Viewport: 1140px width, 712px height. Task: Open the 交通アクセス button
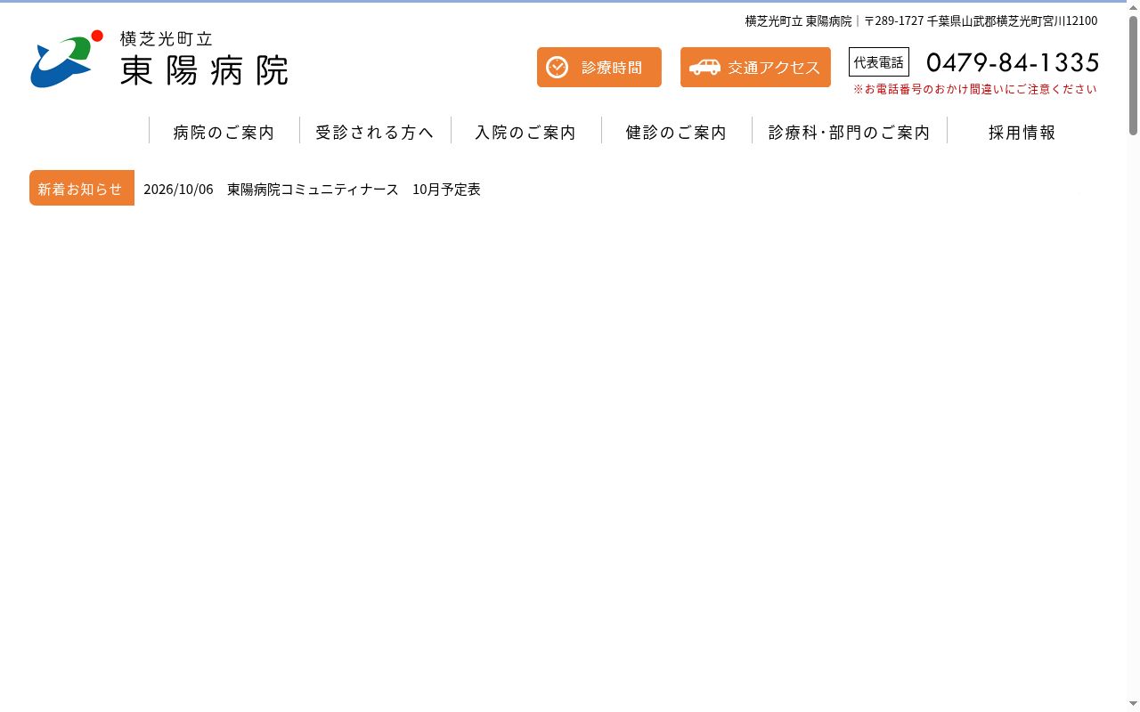tap(755, 68)
